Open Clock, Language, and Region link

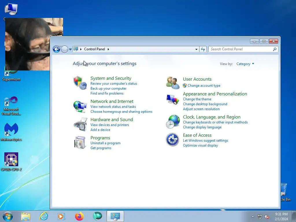(212, 117)
